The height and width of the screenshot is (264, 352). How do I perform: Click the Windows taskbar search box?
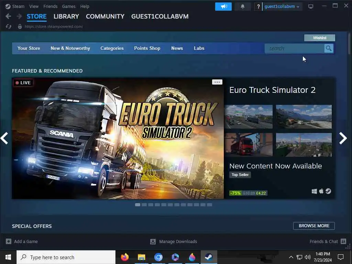(66, 257)
